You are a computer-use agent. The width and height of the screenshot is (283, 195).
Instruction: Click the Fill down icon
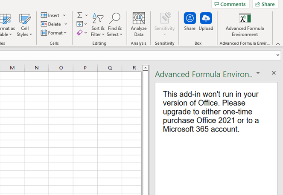79,24
